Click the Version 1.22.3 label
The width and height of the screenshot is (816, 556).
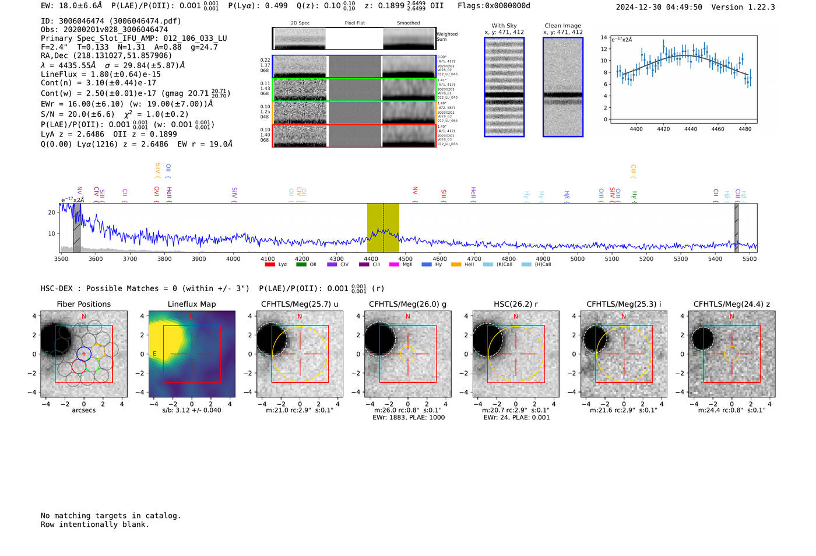click(743, 8)
